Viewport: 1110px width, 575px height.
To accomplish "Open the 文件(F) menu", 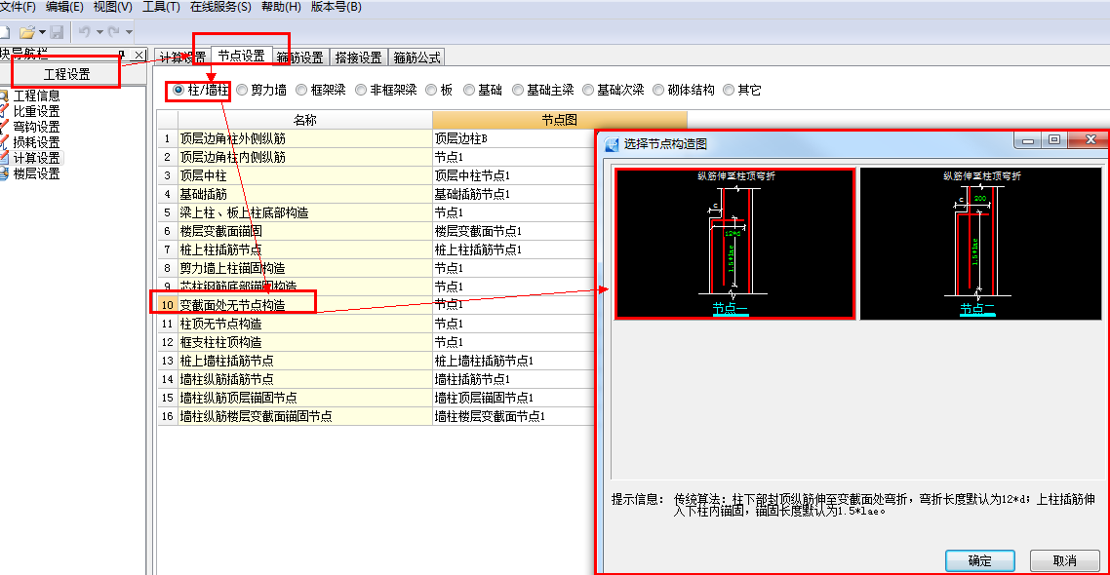I will tap(18, 7).
